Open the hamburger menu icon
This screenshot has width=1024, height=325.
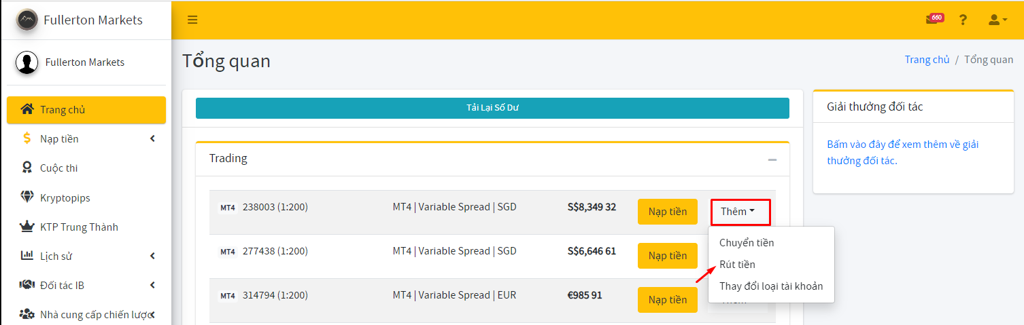(192, 20)
